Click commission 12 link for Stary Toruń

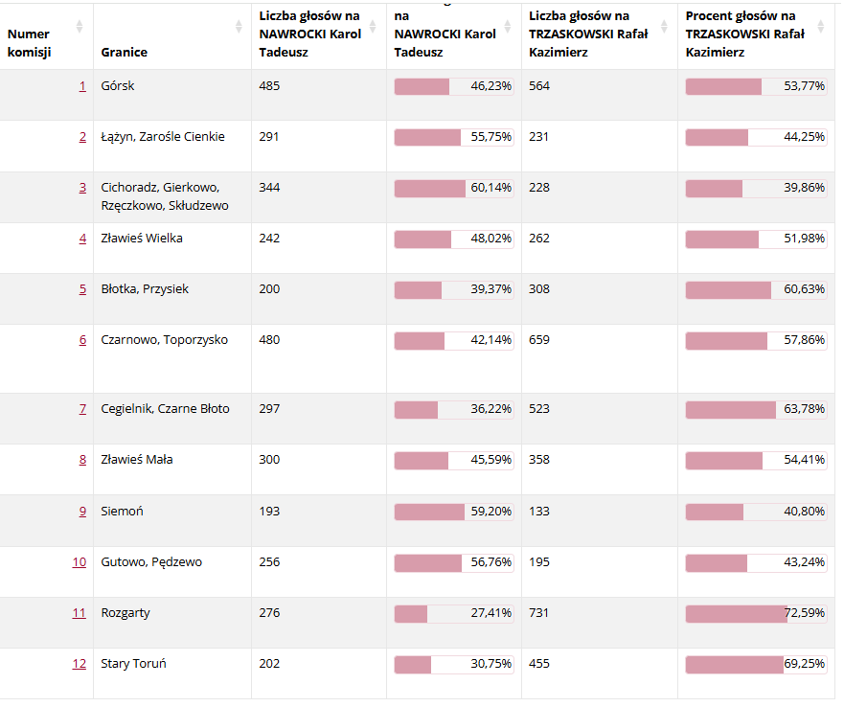80,664
